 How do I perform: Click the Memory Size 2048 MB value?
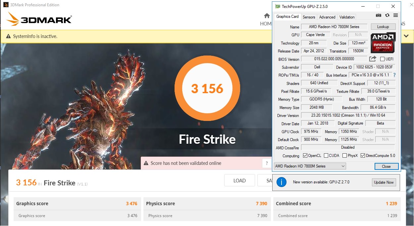click(317, 107)
